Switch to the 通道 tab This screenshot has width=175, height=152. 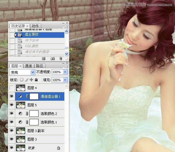click(29, 65)
